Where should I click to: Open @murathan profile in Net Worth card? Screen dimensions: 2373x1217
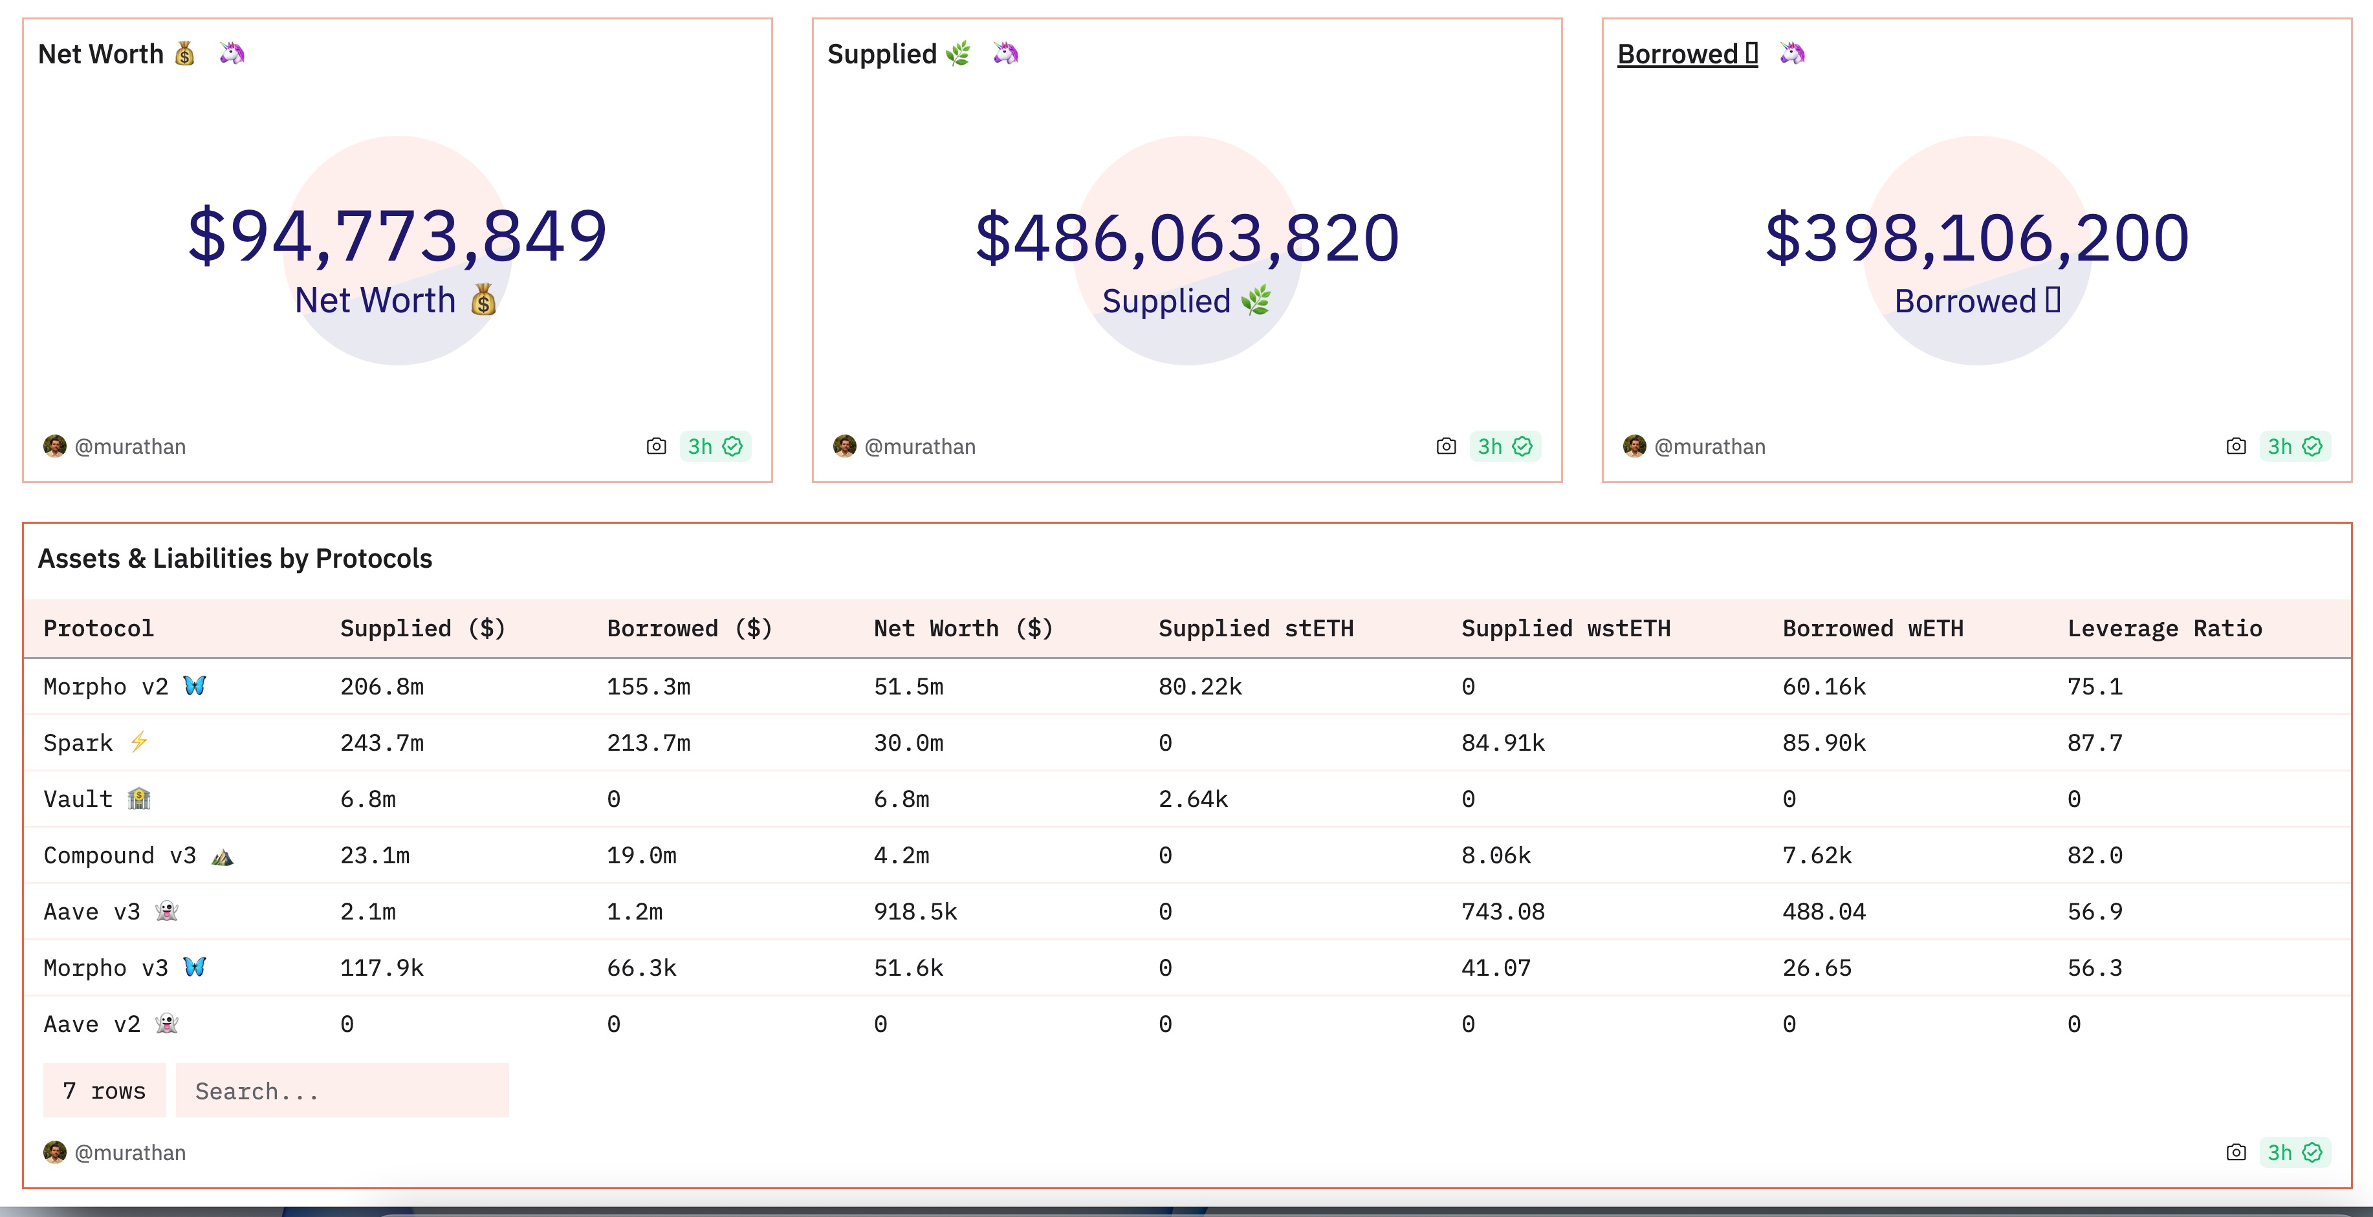129,446
